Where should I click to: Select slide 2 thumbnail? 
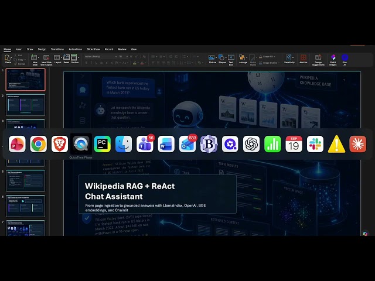pos(25,105)
